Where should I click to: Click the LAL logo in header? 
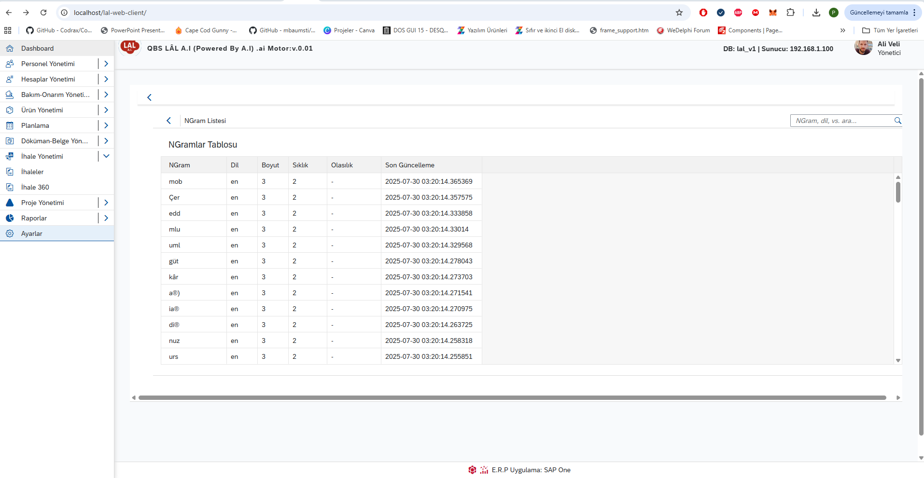click(x=129, y=47)
